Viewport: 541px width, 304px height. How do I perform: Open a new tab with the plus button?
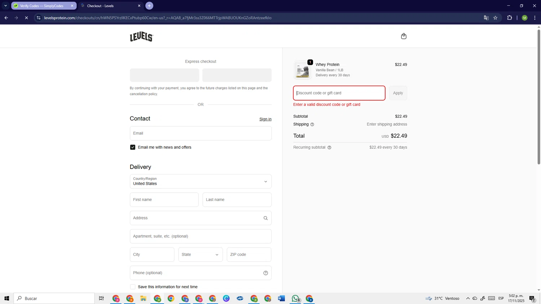pos(149,6)
